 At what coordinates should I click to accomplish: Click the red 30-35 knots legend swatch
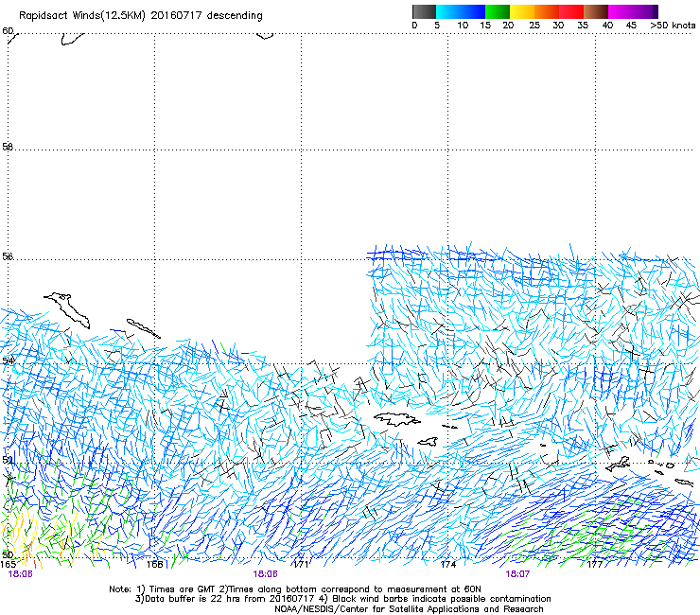point(571,11)
